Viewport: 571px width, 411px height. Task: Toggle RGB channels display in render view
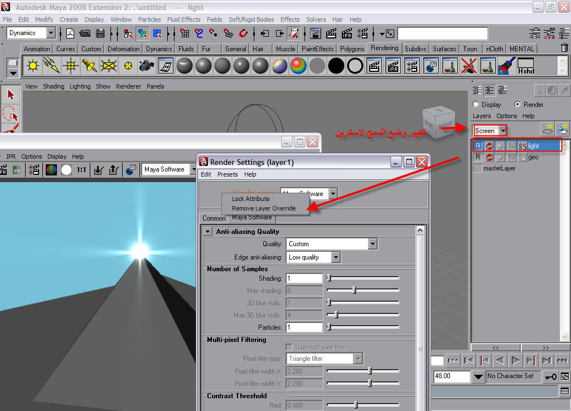pyautogui.click(x=51, y=169)
